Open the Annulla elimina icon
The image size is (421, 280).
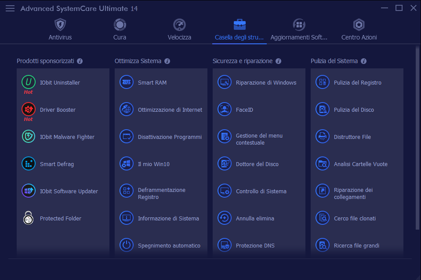click(225, 218)
